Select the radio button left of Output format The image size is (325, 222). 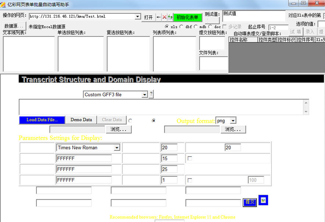154,121
